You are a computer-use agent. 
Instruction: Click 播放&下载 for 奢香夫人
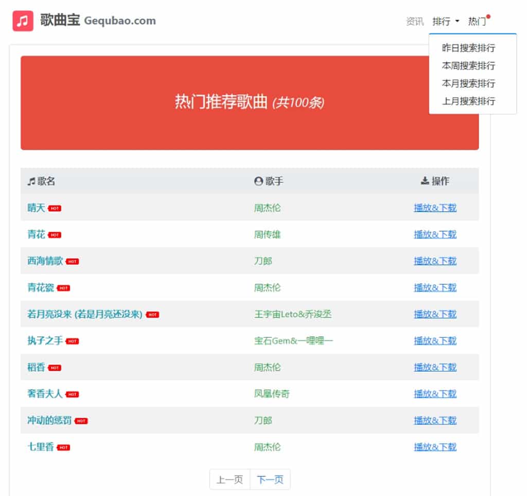[435, 394]
